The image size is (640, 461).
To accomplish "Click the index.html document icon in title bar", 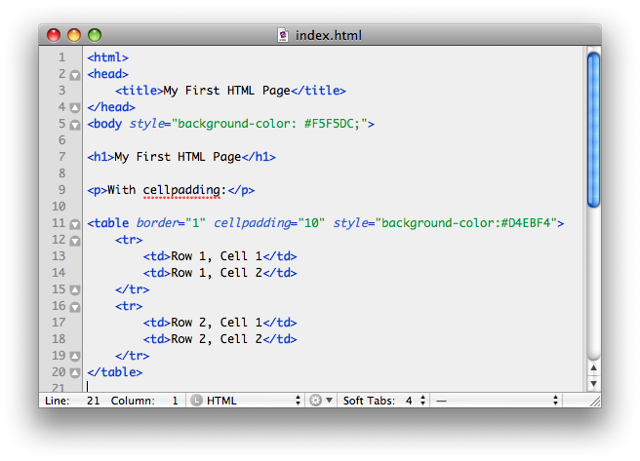I will [284, 35].
